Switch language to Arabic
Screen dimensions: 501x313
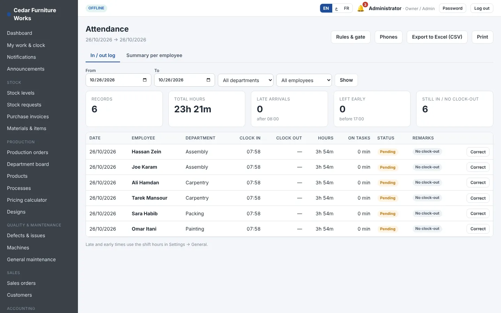tap(336, 8)
